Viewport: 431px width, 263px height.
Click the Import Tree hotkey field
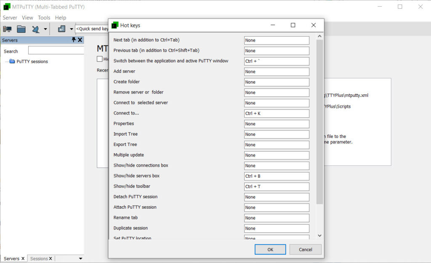pyautogui.click(x=277, y=134)
